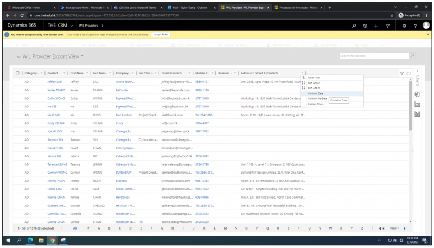Open the First Name column filter dropdown
434x248 pixels.
tap(87, 73)
